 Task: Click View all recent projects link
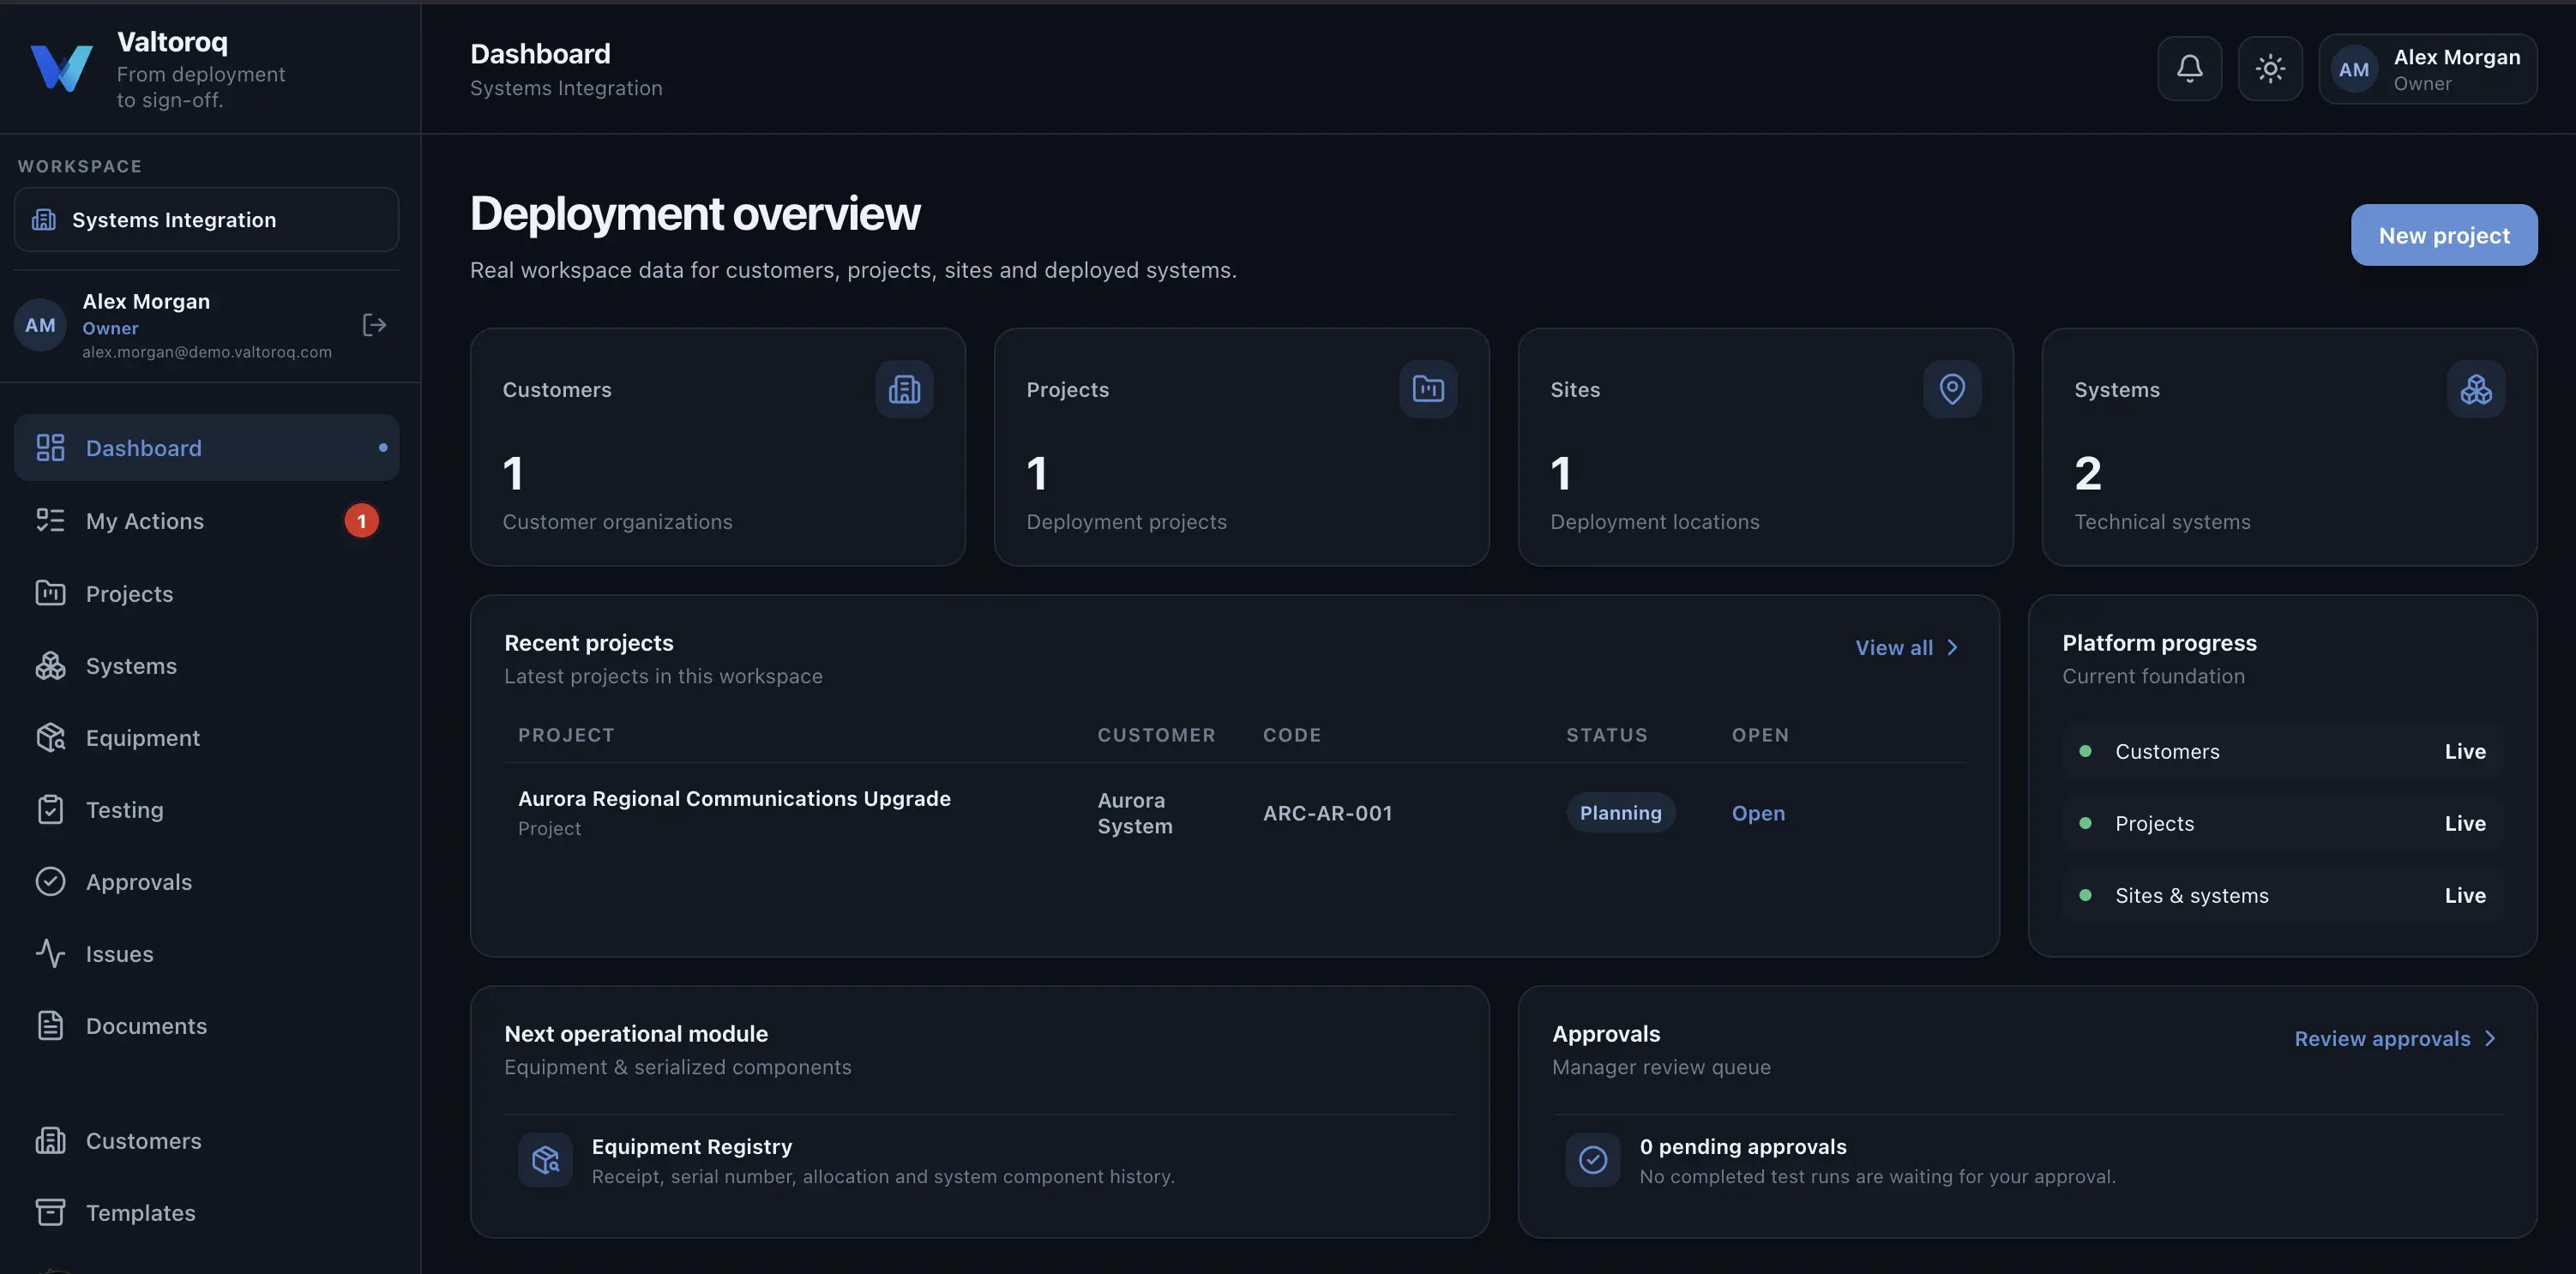tap(1907, 648)
